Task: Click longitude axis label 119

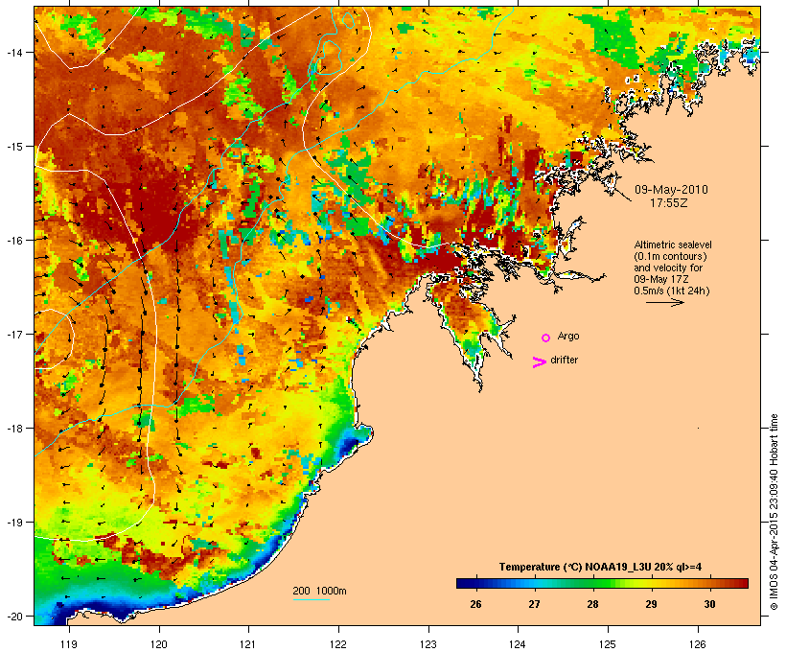Action: point(69,644)
